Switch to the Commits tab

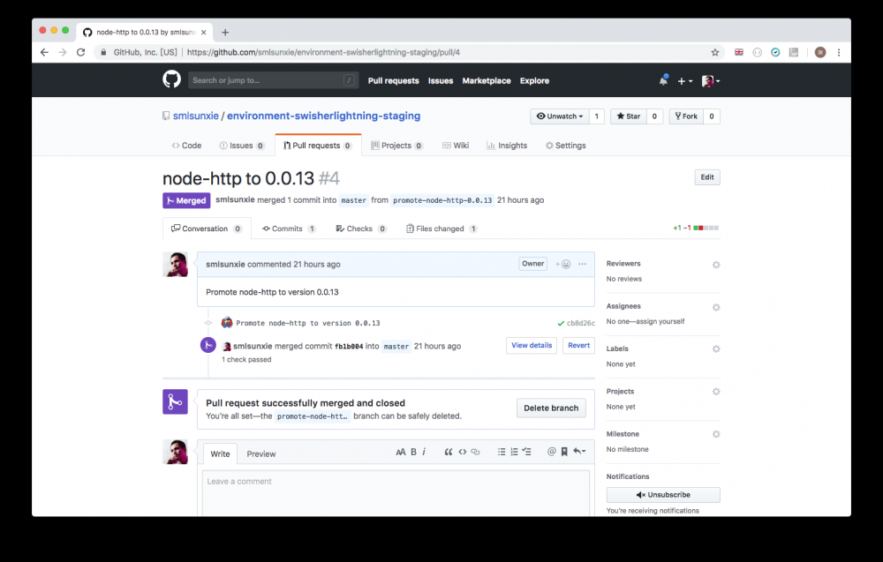tap(289, 229)
